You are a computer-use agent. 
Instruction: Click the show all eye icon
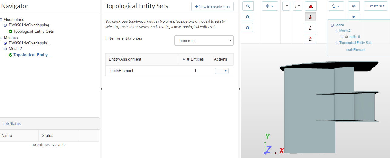(354, 17)
